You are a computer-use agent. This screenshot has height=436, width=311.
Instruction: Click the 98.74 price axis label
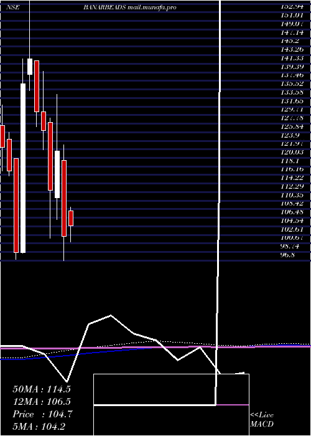pos(289,247)
